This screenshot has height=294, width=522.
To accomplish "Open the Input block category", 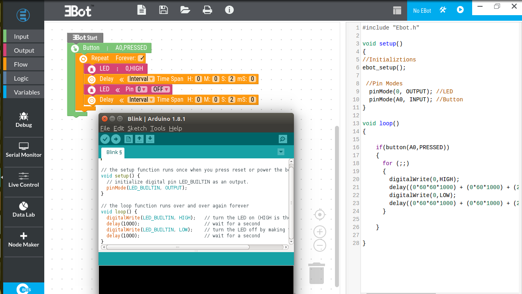I will coord(24,36).
